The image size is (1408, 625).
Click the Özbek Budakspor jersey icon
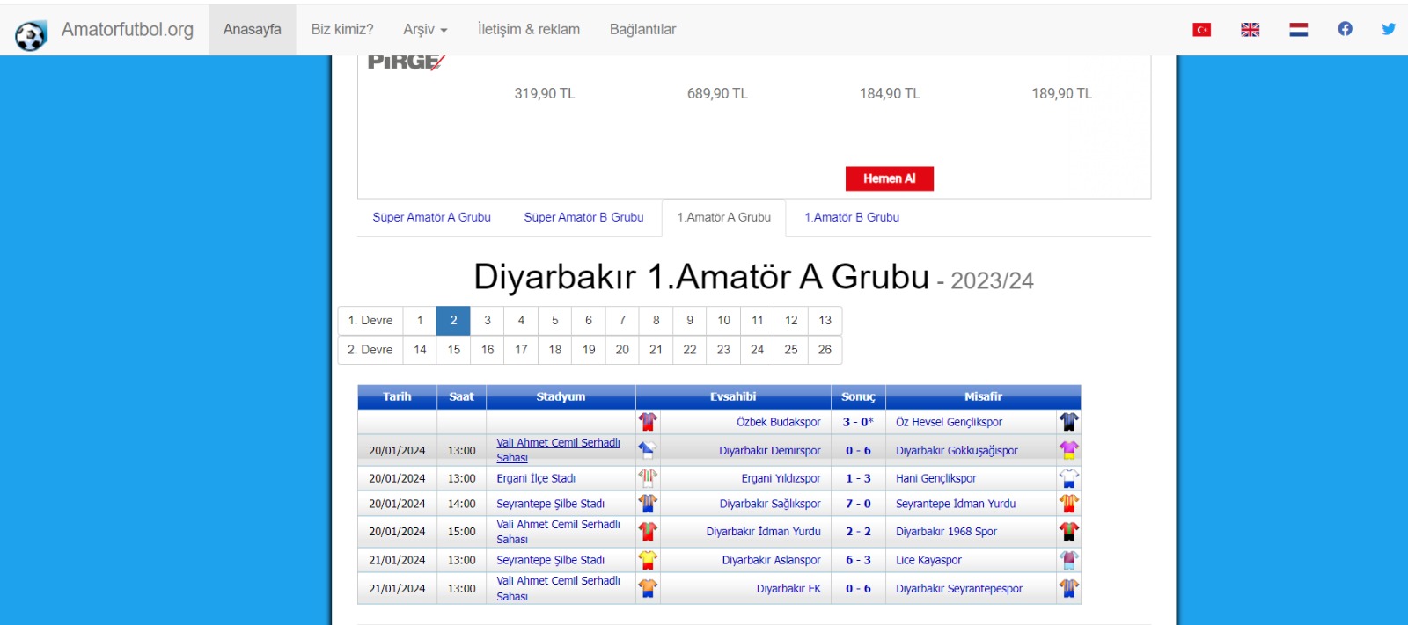tap(648, 422)
